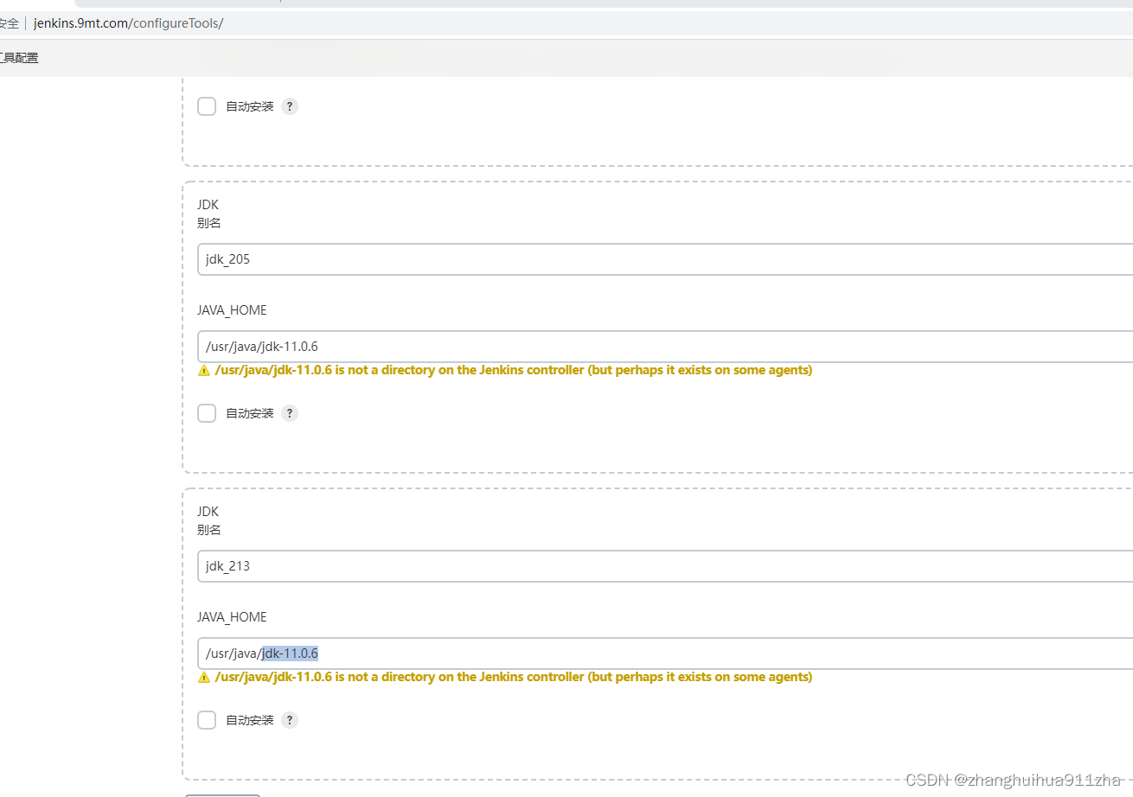This screenshot has height=797, width=1133.
Task: Click the warning triangle icon under jdk_205's JAVA_HOME
Action: tap(204, 370)
